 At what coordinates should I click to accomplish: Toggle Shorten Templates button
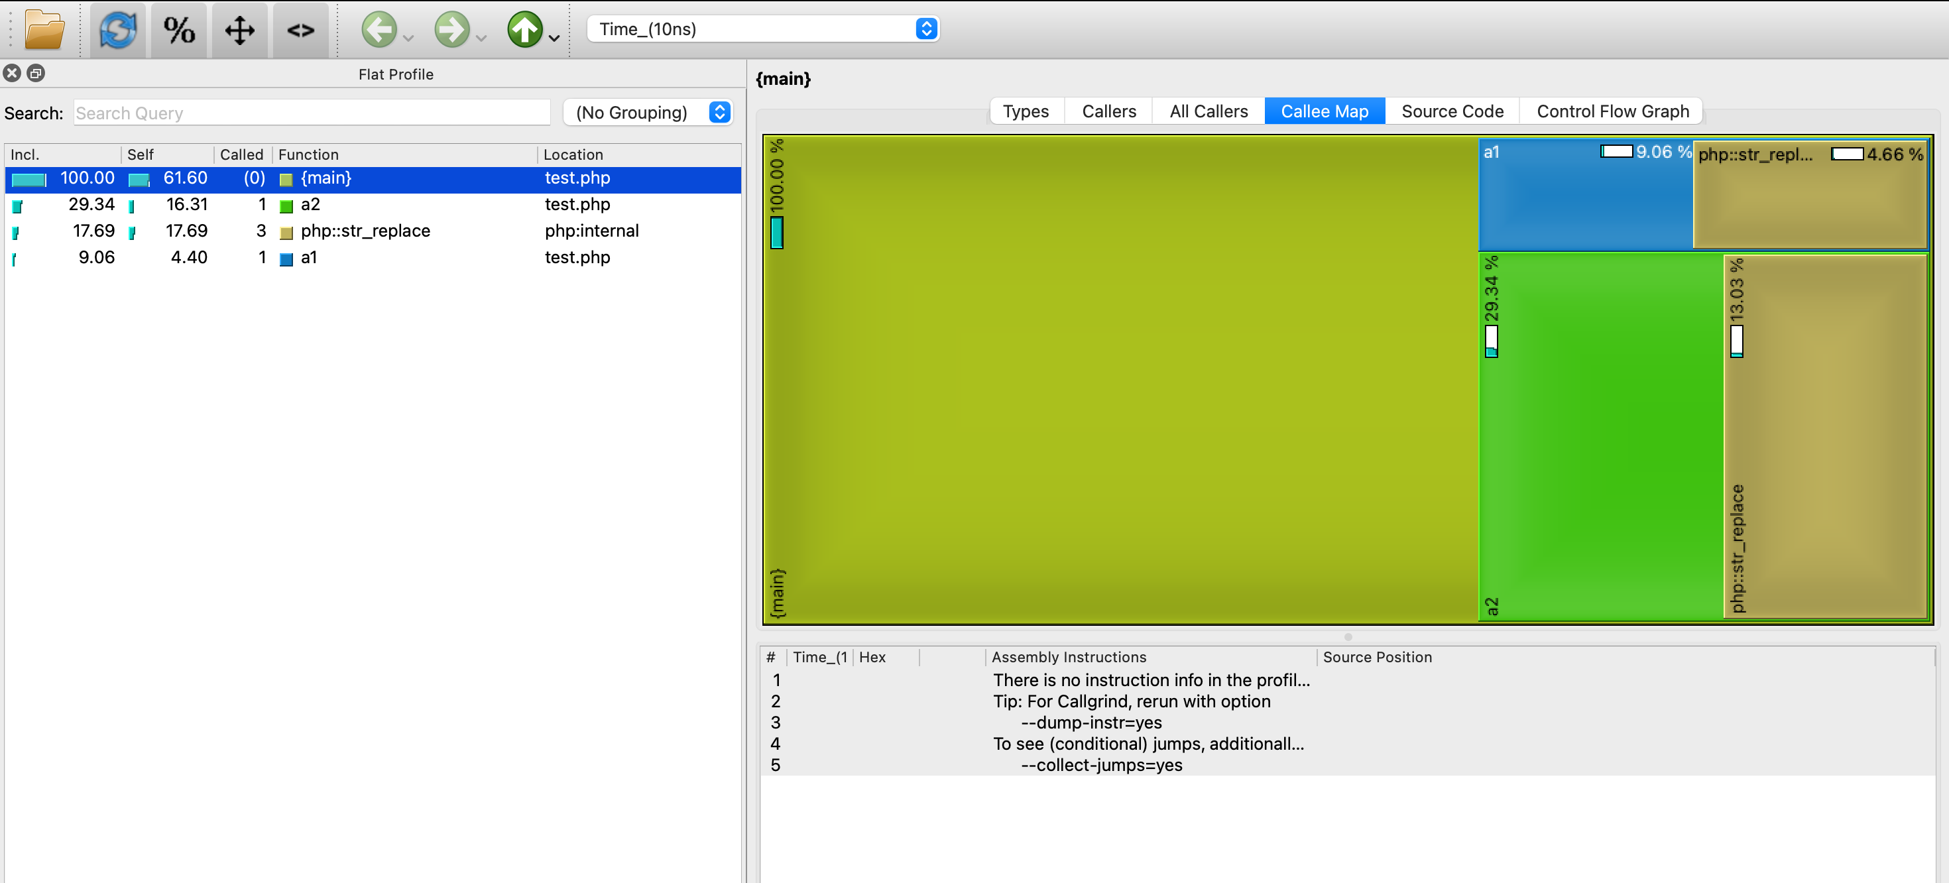click(x=300, y=30)
